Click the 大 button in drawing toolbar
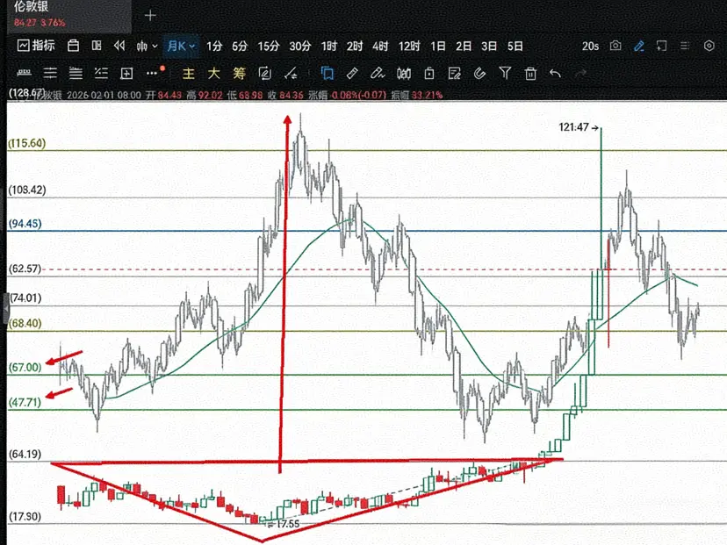This screenshot has width=727, height=545. tap(213, 73)
